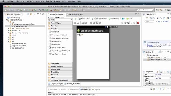This screenshot has width=171, height=96.
Task: Expand the res folder in Package Explorer
Action: [9, 41]
